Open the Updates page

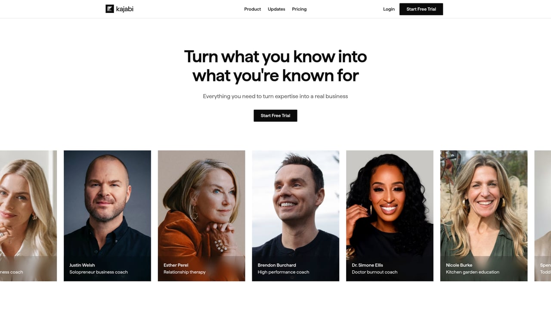tap(276, 9)
